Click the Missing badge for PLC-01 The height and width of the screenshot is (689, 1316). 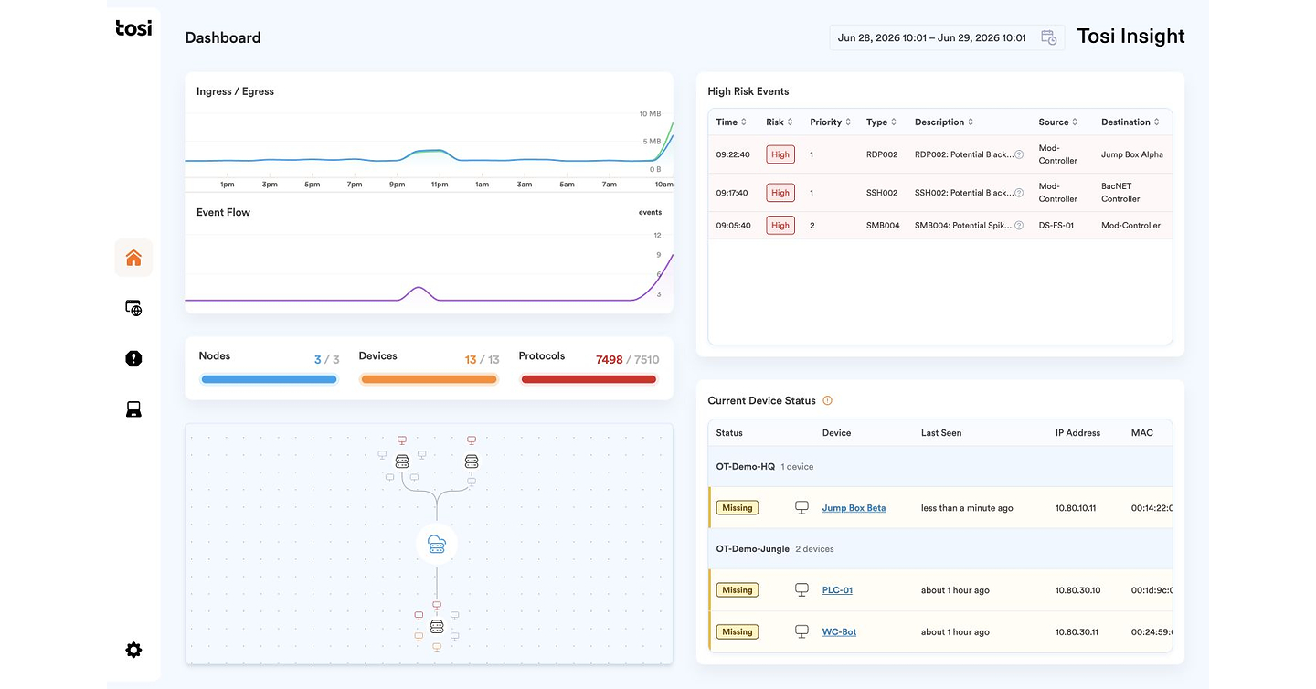(738, 589)
